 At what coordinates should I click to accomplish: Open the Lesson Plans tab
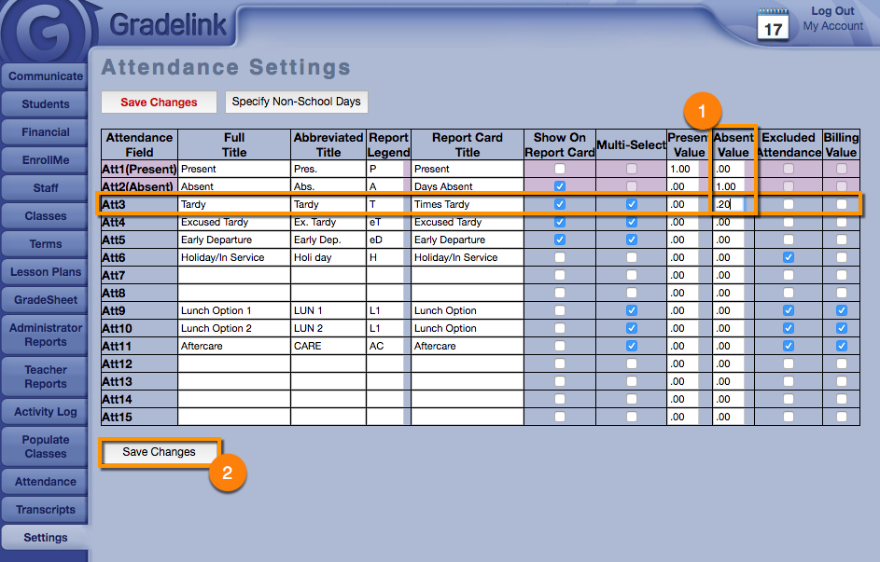(46, 272)
